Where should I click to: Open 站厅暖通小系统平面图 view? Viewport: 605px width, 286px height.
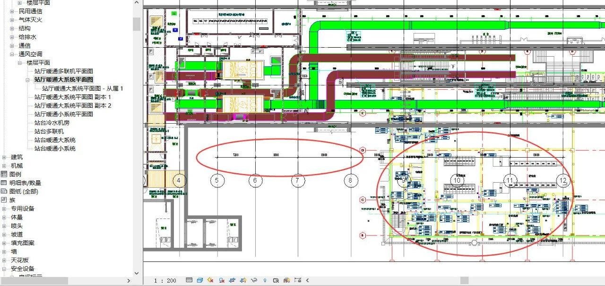(64, 114)
